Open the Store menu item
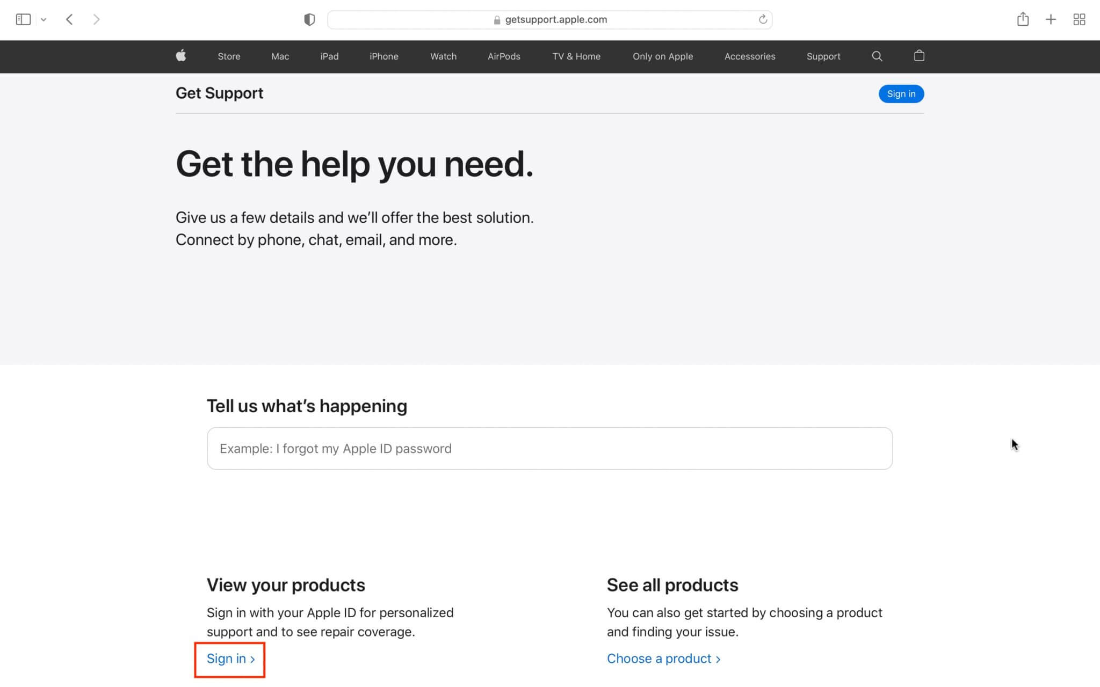Viewport: 1100px width, 687px height. [x=229, y=56]
